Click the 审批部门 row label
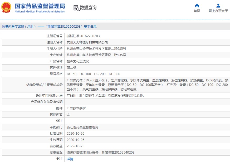This screenshot has width=230, height=162. (56, 127)
